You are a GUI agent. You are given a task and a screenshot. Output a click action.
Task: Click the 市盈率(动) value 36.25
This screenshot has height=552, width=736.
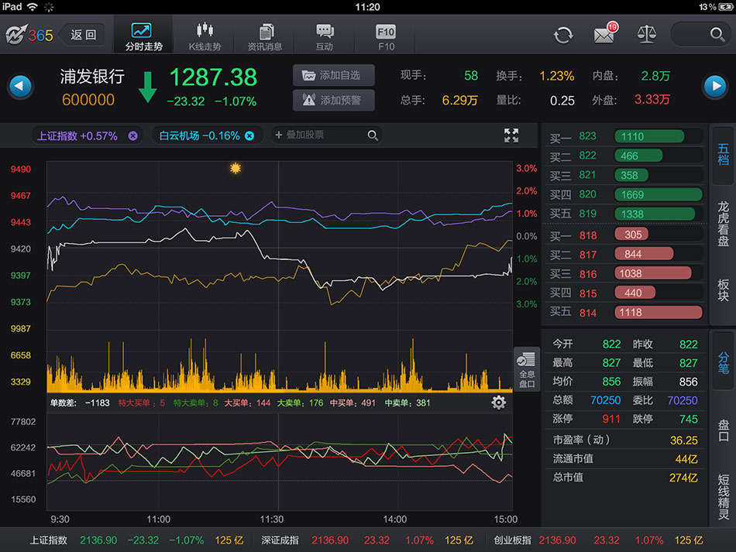point(683,441)
